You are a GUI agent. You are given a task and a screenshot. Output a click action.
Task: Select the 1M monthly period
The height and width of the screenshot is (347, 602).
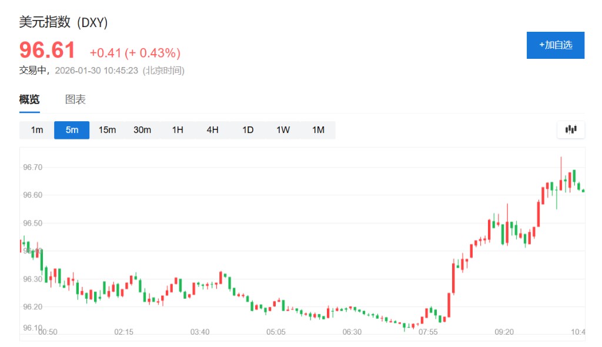coord(318,130)
